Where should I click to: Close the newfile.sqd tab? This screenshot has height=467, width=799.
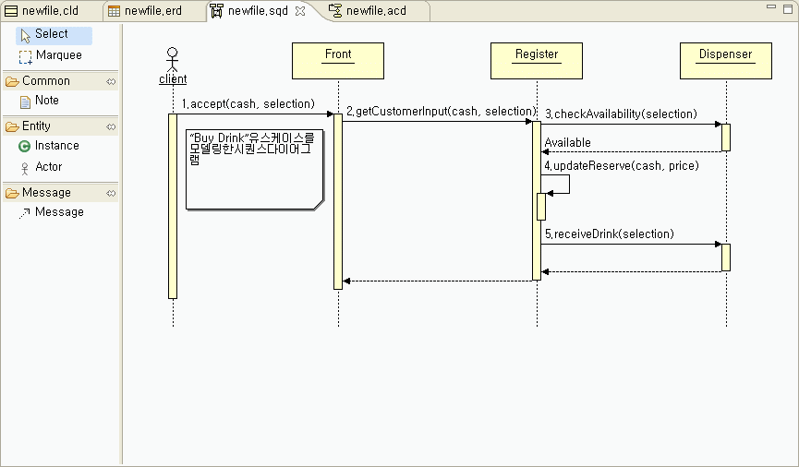(x=299, y=11)
